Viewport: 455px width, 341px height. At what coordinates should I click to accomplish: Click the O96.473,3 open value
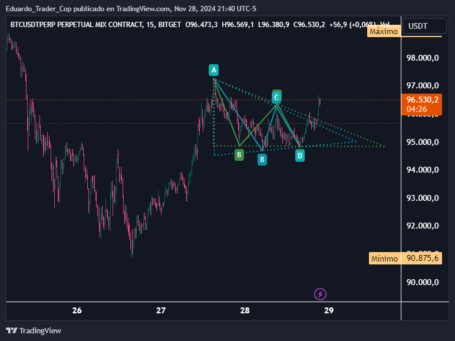pyautogui.click(x=202, y=25)
